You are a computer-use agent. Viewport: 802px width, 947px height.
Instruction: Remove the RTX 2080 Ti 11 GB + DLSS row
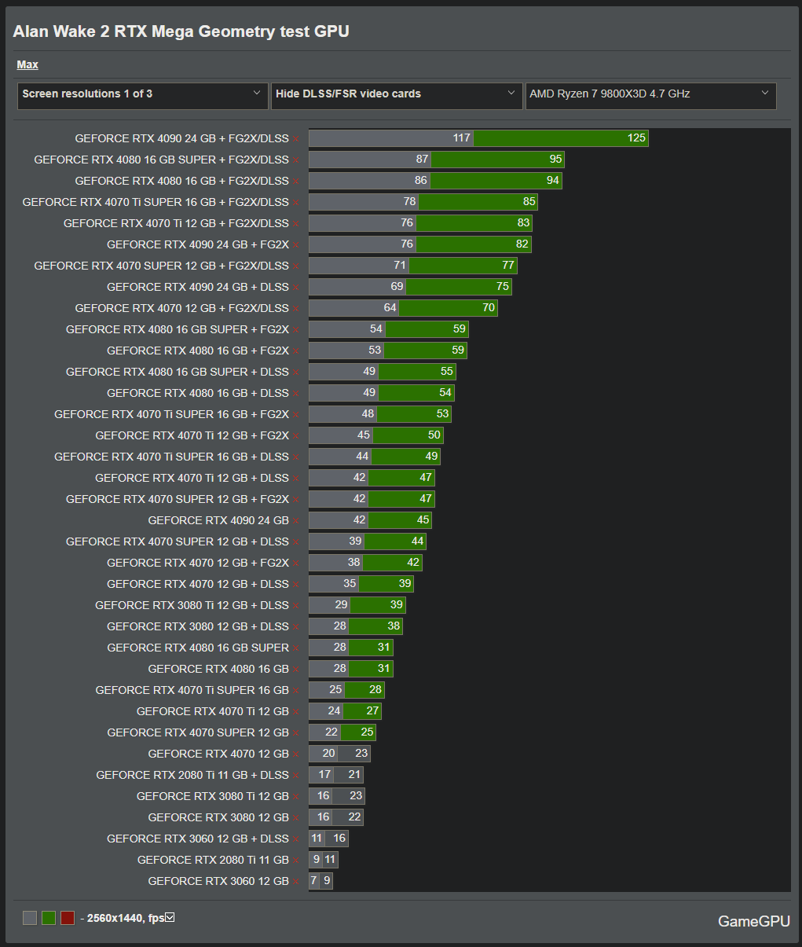click(296, 776)
